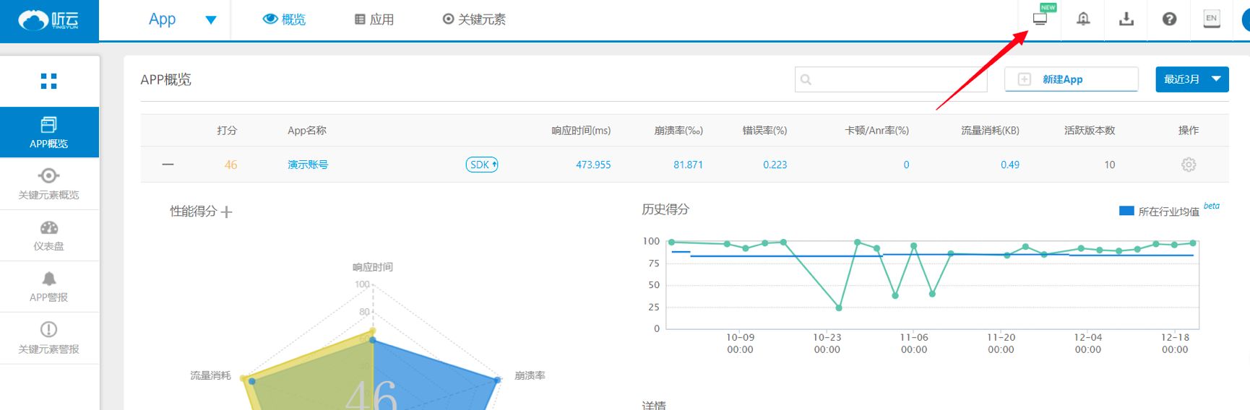
Task: Click the four-square grid menu icon
Action: click(x=48, y=81)
